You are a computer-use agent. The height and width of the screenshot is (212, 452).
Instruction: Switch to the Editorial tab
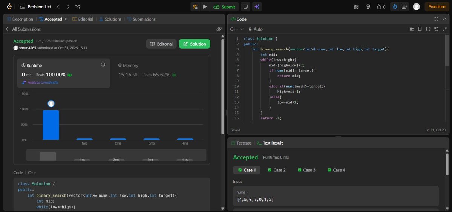(x=83, y=19)
